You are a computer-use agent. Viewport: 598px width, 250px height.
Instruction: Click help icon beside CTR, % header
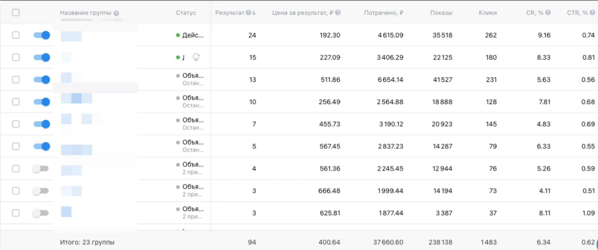point(592,12)
